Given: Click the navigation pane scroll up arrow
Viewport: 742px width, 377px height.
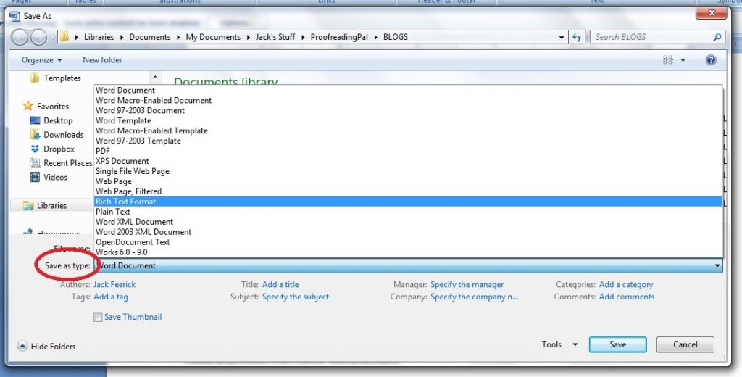Looking at the screenshot, I should pos(155,77).
